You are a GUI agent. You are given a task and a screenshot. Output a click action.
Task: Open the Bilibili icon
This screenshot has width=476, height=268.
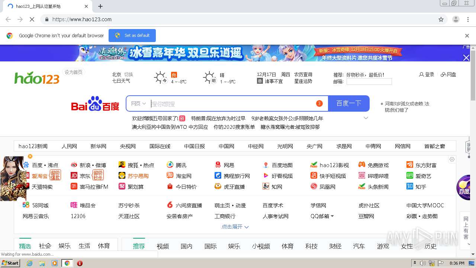[x=362, y=176]
